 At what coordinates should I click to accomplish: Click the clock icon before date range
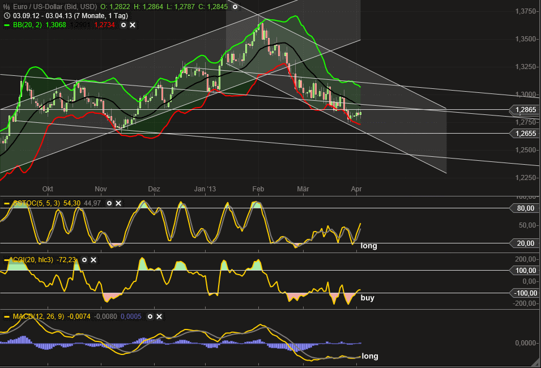click(x=7, y=15)
